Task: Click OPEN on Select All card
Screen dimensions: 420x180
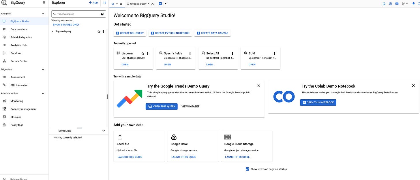Action: tap(210, 65)
